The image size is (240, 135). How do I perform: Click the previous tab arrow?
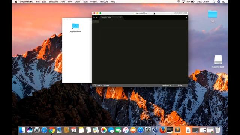click(94, 18)
